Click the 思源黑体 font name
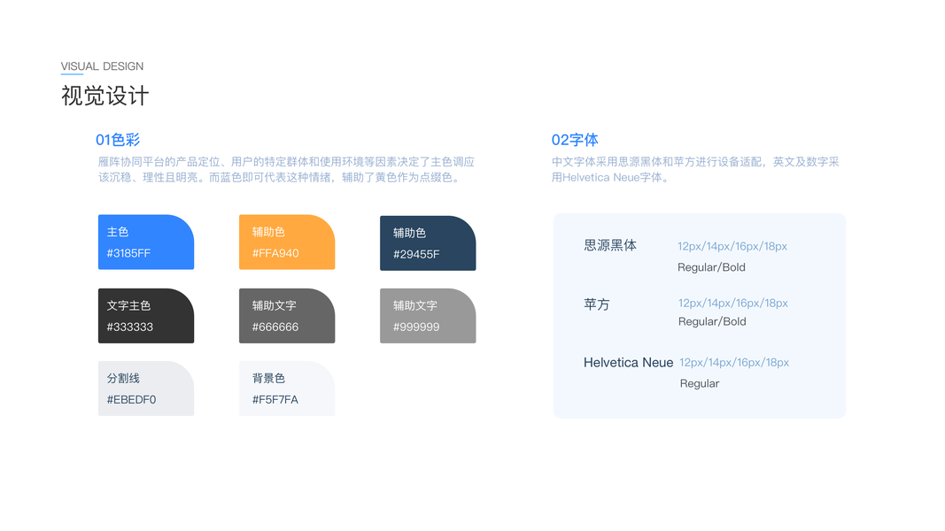This screenshot has height=531, width=945. [x=610, y=245]
